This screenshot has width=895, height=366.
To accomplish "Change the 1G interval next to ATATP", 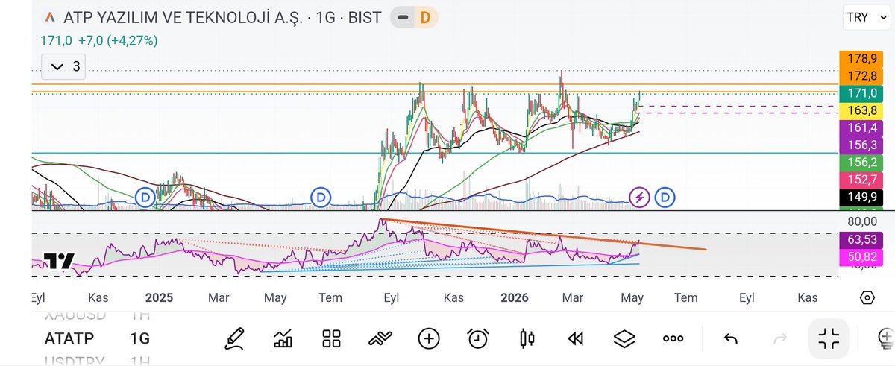I will pos(140,338).
